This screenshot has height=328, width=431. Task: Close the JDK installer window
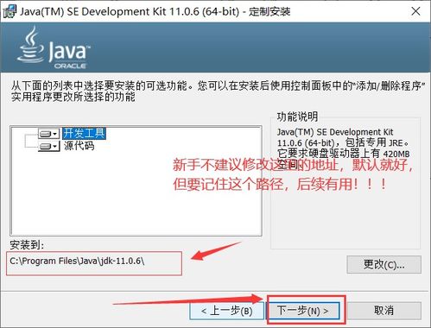[415, 11]
